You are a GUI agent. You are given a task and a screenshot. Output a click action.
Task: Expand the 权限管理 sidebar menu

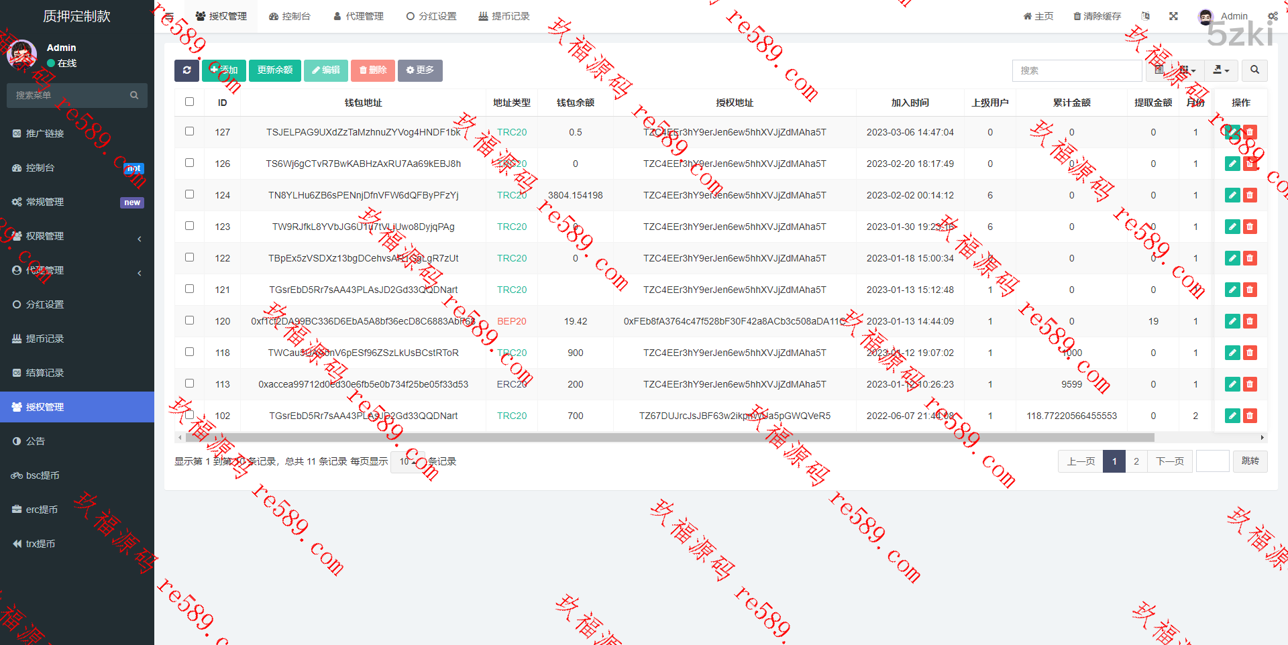click(x=77, y=236)
